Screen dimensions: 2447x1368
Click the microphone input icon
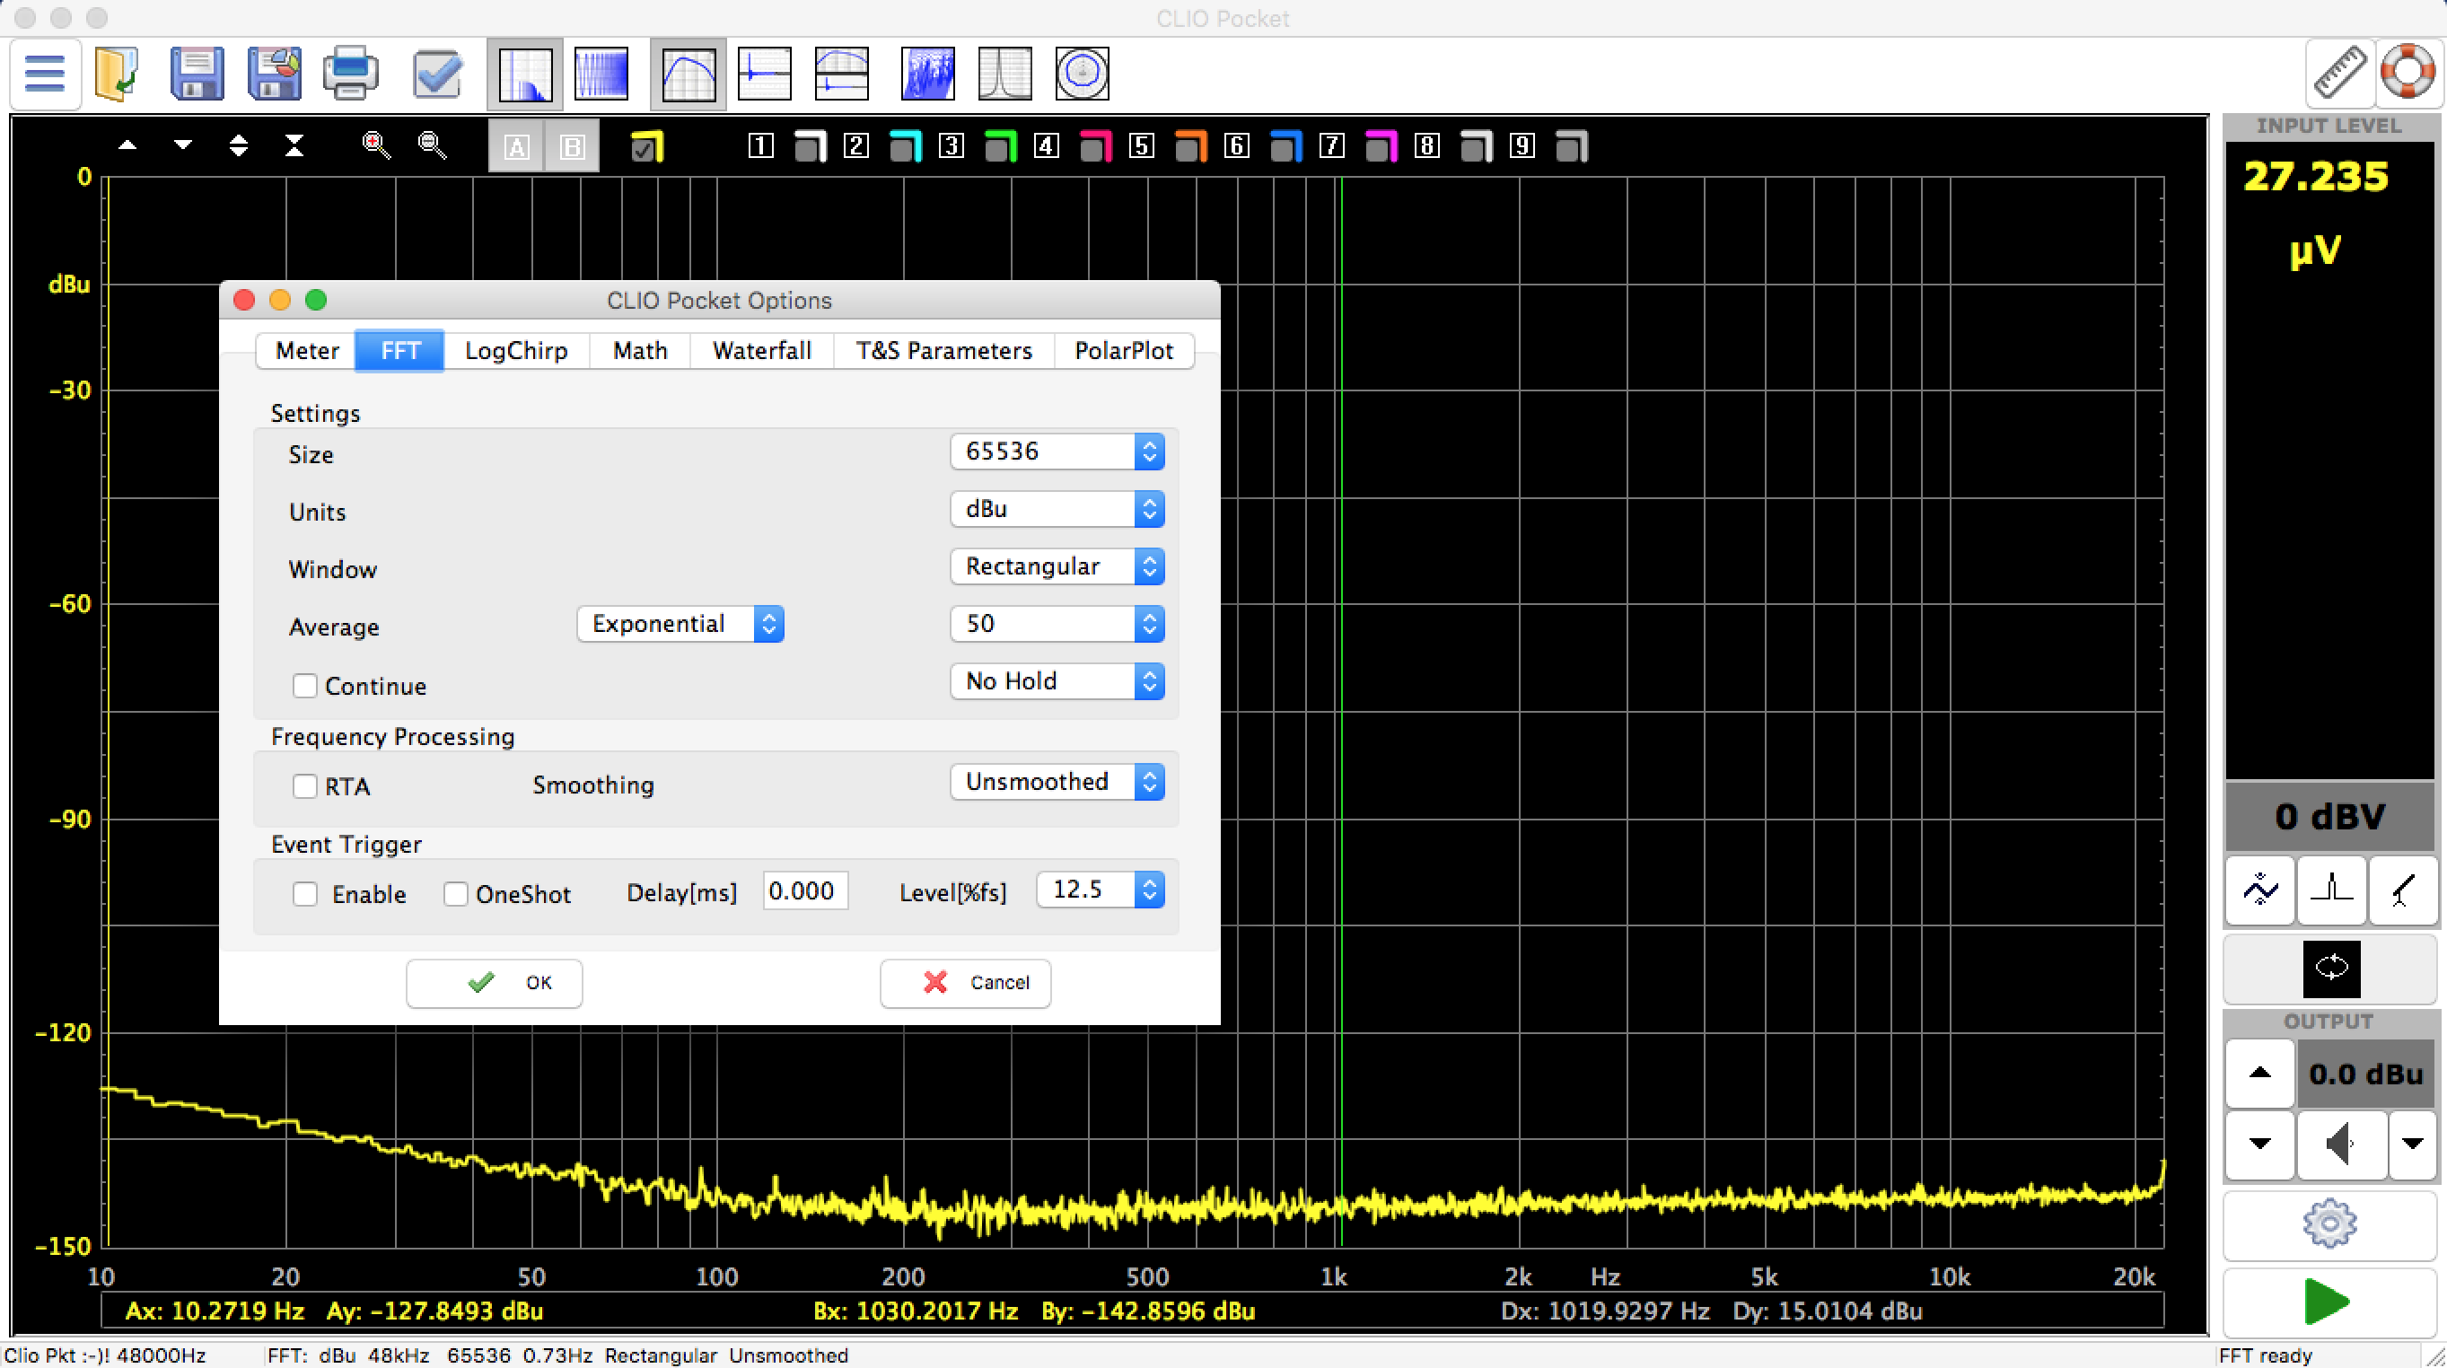tap(2403, 890)
